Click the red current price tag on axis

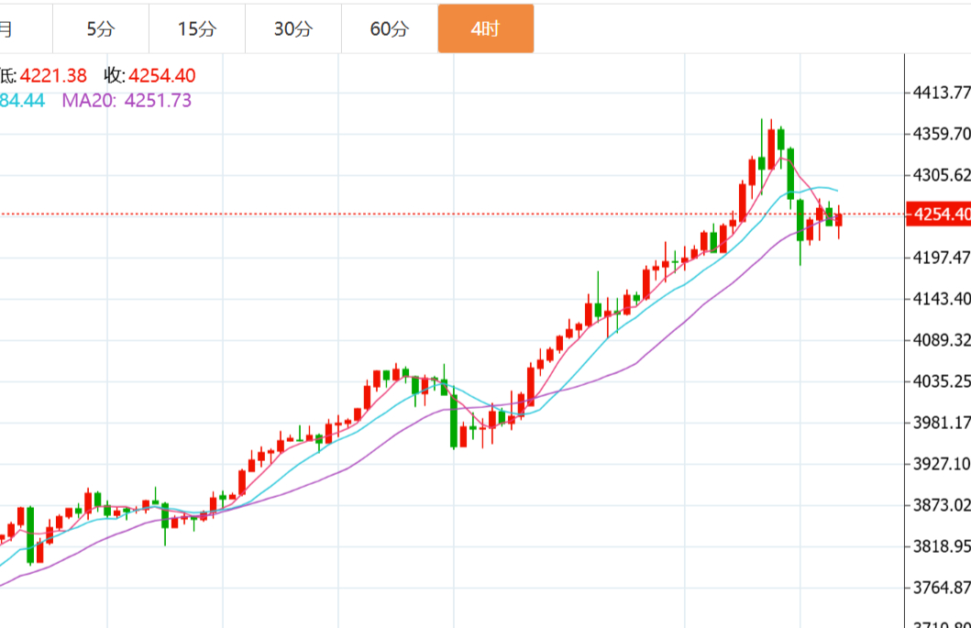[938, 215]
